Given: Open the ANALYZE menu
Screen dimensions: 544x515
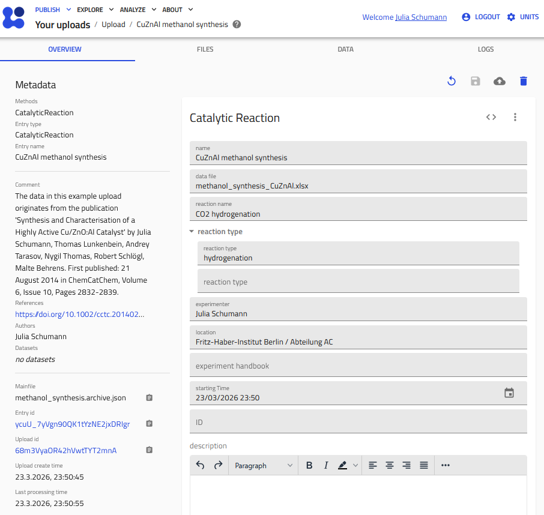Looking at the screenshot, I should pyautogui.click(x=133, y=10).
